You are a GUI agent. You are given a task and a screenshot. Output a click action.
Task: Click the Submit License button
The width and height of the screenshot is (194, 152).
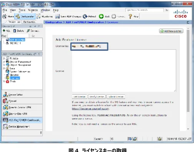click(116, 97)
